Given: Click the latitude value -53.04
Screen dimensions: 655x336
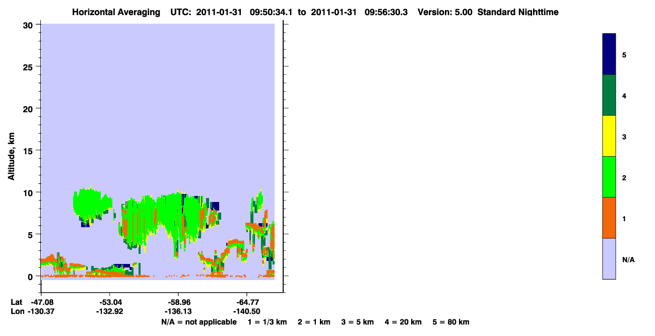Looking at the screenshot, I should point(110,302).
